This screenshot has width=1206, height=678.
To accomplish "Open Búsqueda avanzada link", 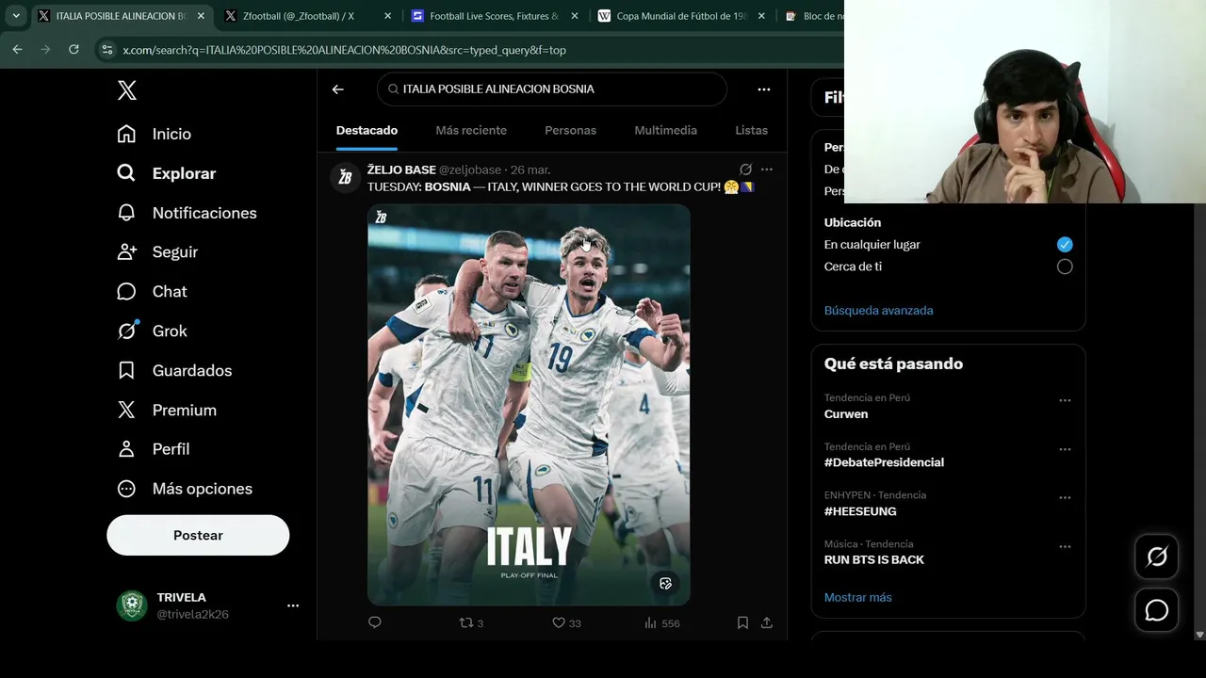I will coord(878,311).
